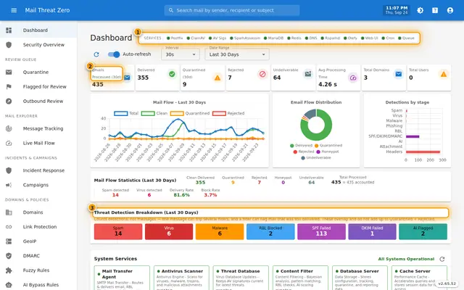The image size is (464, 290).
Task: Click the orange Malware 6 tile
Action: tap(220, 232)
